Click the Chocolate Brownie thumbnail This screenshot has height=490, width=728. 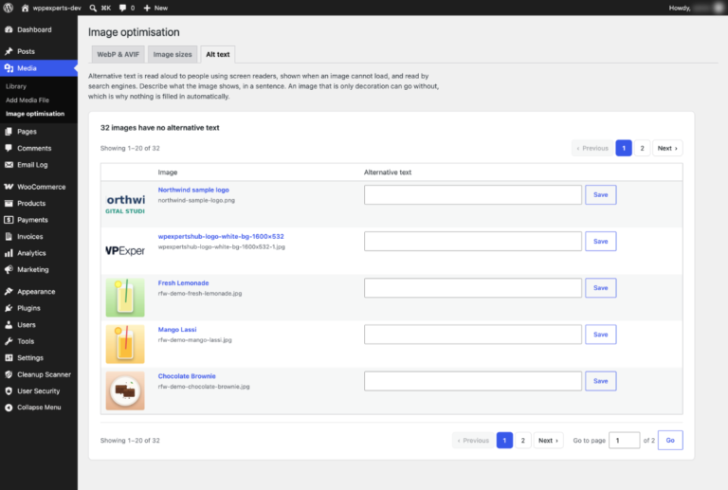(125, 390)
